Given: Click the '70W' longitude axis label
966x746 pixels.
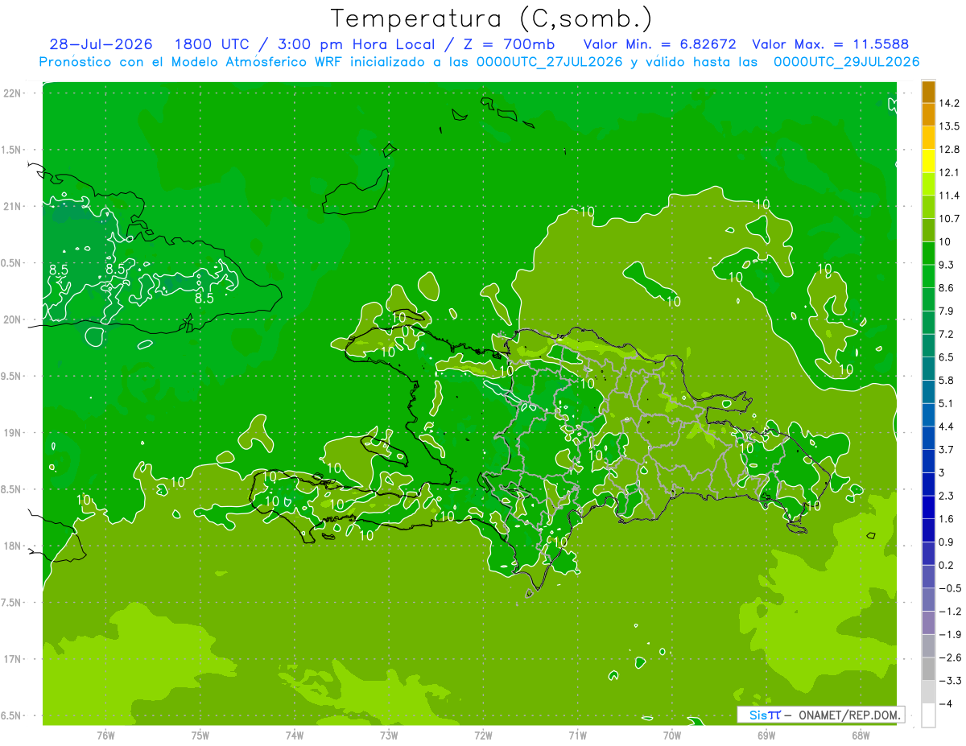Looking at the screenshot, I should [672, 735].
